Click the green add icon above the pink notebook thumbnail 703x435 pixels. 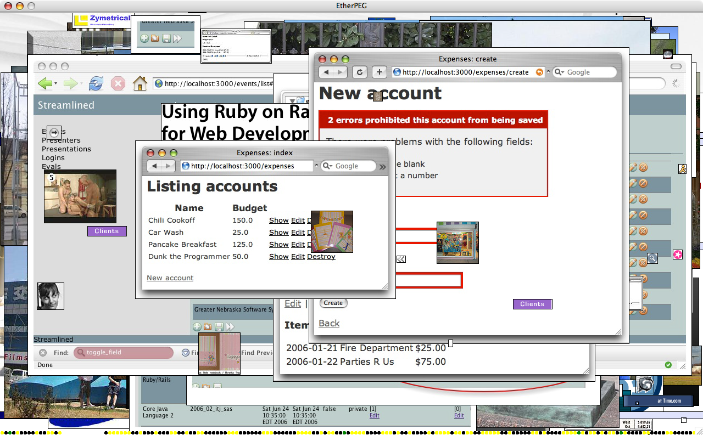197,327
